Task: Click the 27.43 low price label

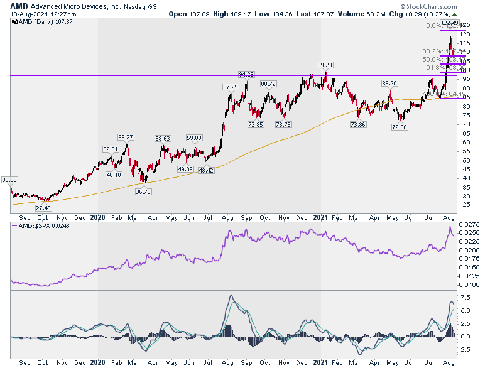Action: pyautogui.click(x=43, y=208)
